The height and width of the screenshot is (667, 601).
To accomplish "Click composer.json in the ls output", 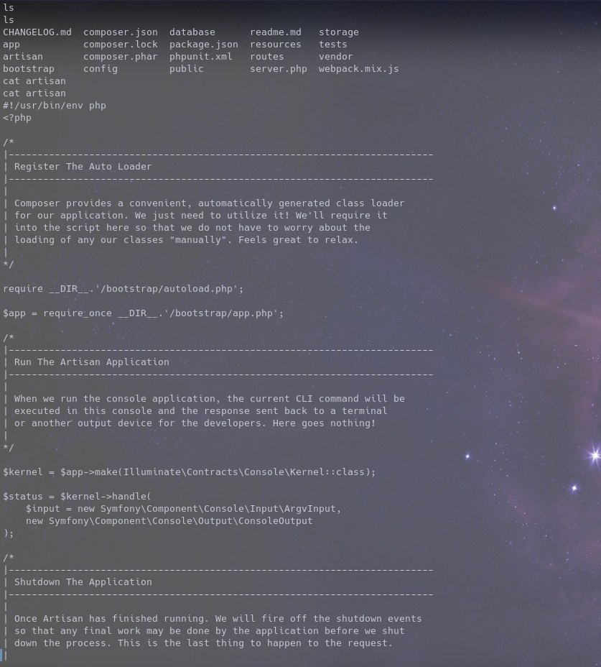I will click(x=121, y=32).
